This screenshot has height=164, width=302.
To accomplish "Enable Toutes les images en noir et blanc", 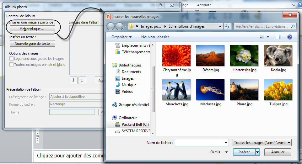I will [12, 65].
